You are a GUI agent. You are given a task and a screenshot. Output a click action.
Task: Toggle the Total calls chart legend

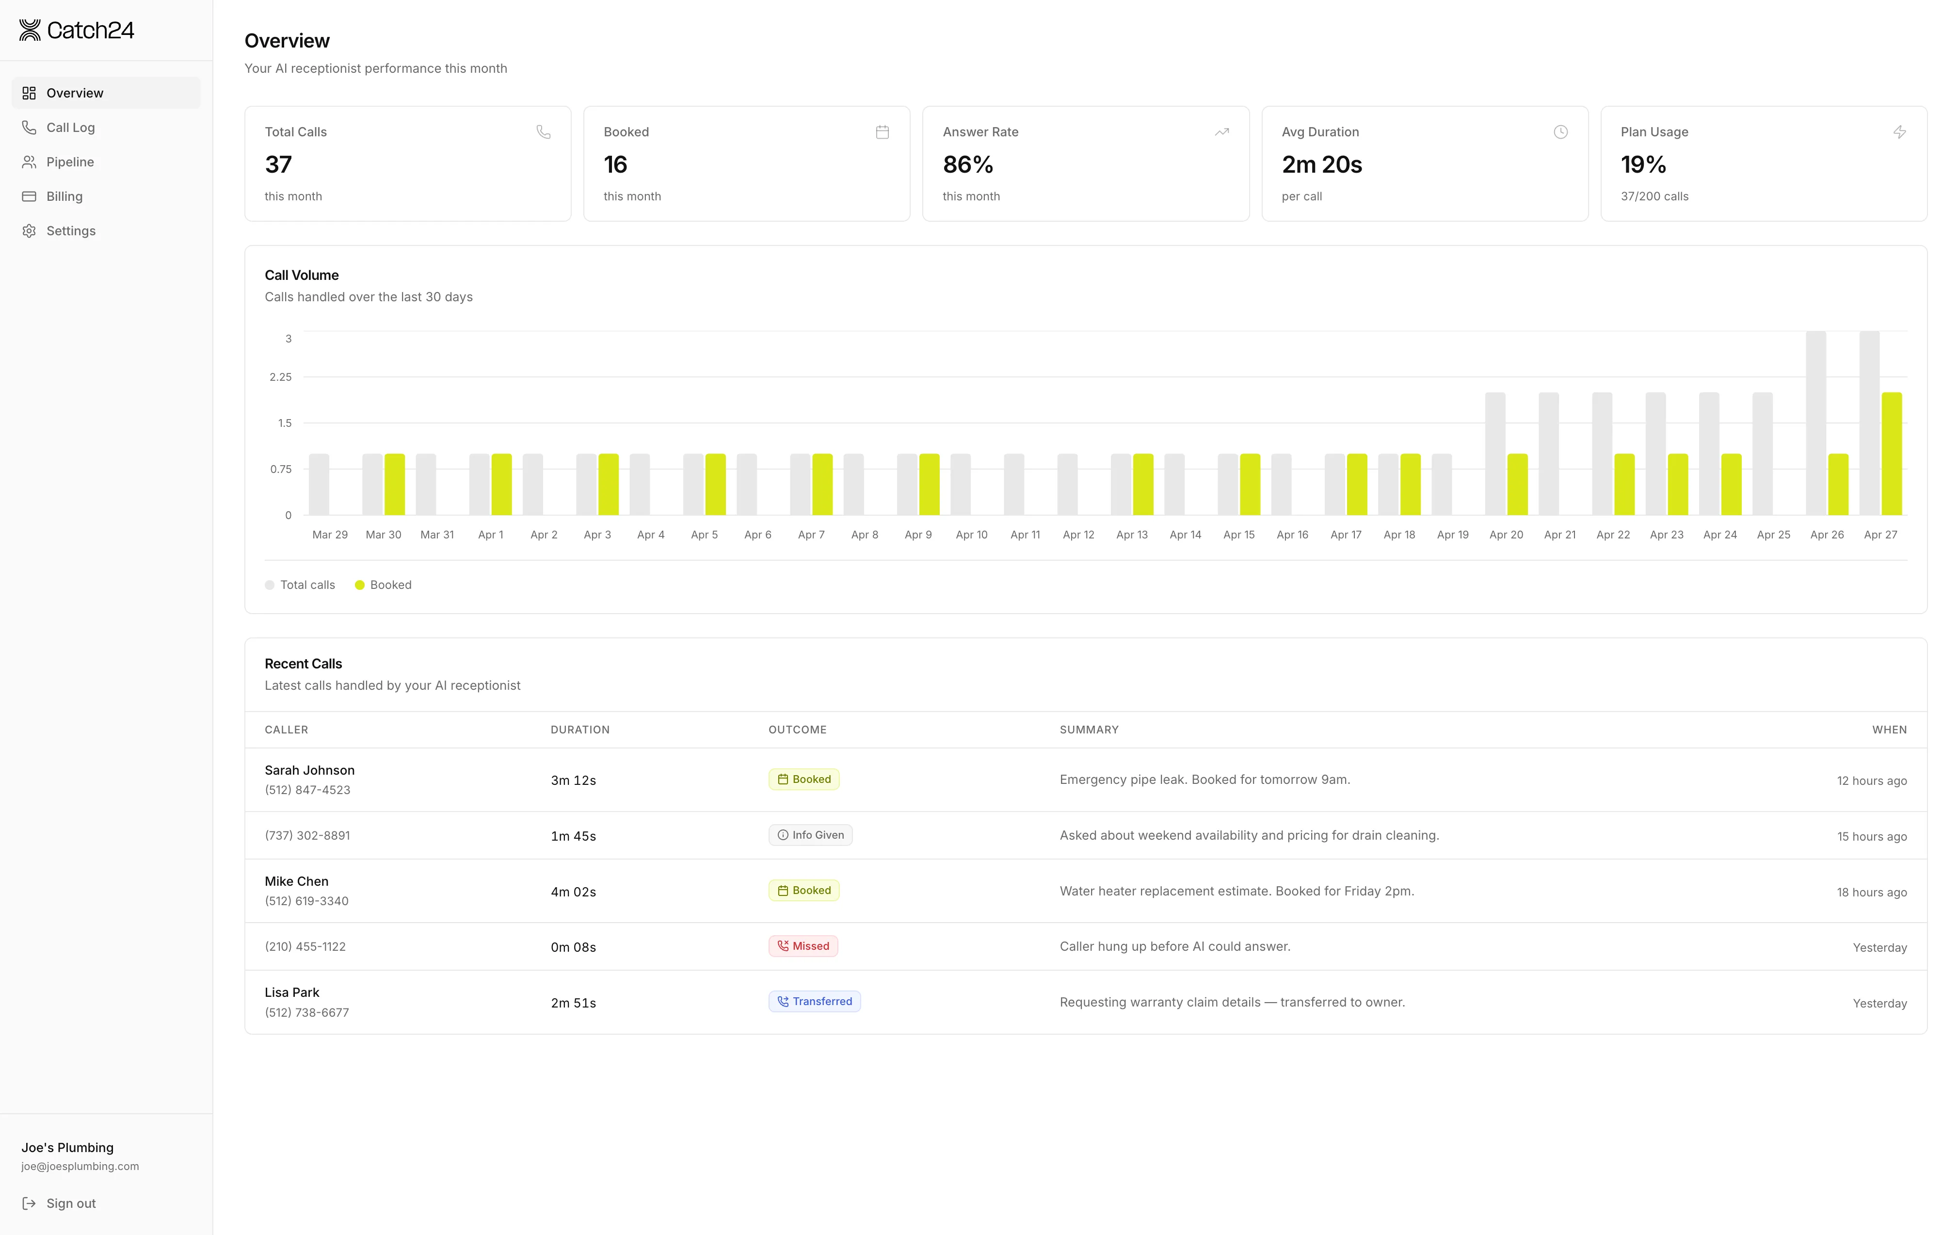pyautogui.click(x=299, y=584)
